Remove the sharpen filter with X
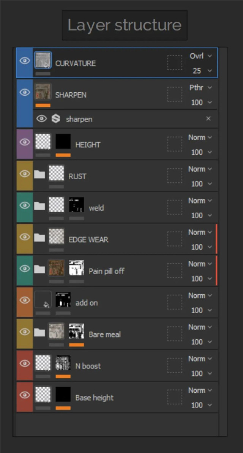The image size is (243, 453). tap(208, 119)
